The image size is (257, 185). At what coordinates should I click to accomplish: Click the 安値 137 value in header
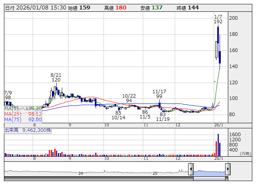(x=157, y=7)
